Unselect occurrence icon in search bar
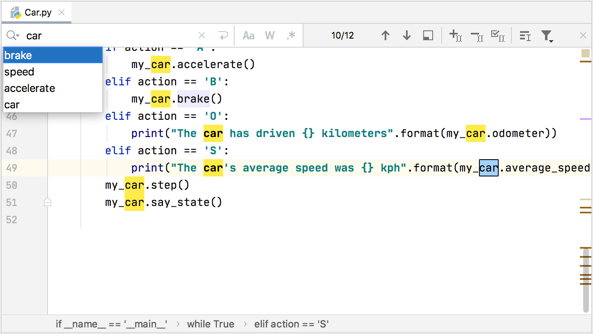593x334 pixels. click(477, 36)
